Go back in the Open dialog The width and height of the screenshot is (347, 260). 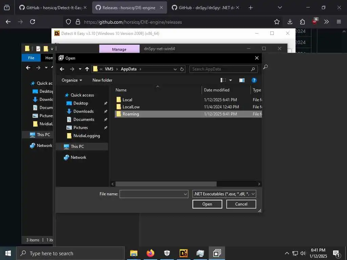[62, 69]
